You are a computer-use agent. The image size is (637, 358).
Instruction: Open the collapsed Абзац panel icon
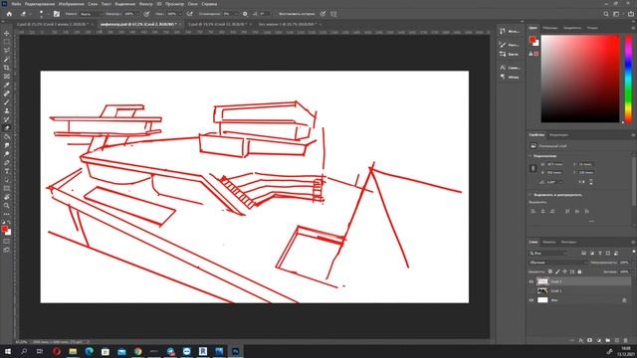point(503,77)
